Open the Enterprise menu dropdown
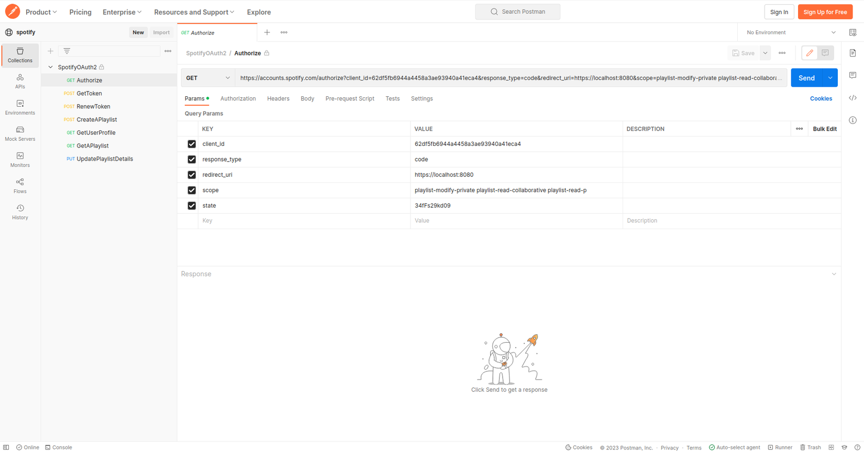Screen dimensions: 864x453 [x=122, y=12]
